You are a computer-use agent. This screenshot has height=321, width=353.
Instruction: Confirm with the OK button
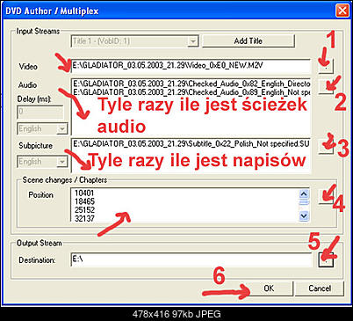pos(269,288)
